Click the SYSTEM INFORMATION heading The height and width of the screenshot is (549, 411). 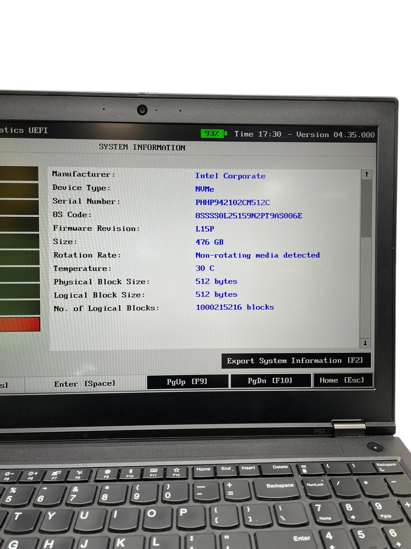pyautogui.click(x=142, y=147)
